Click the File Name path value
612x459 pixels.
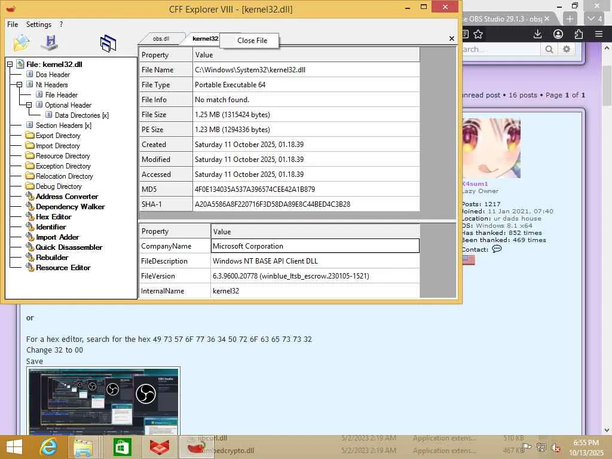(x=250, y=71)
